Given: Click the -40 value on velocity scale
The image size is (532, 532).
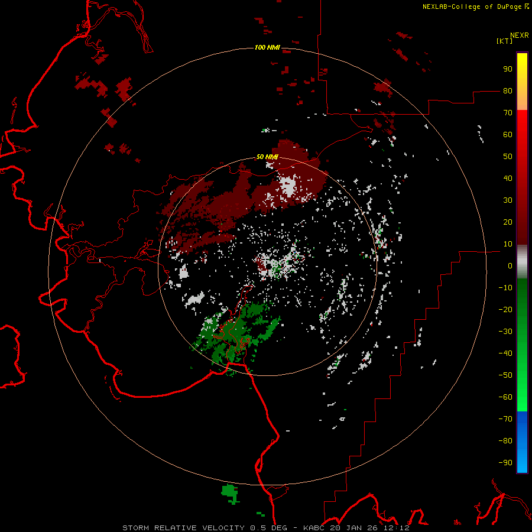Looking at the screenshot, I should pyautogui.click(x=505, y=353).
